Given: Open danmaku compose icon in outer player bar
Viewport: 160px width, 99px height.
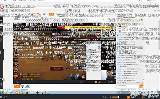Looking at the screenshot, I should (x=105, y=97).
